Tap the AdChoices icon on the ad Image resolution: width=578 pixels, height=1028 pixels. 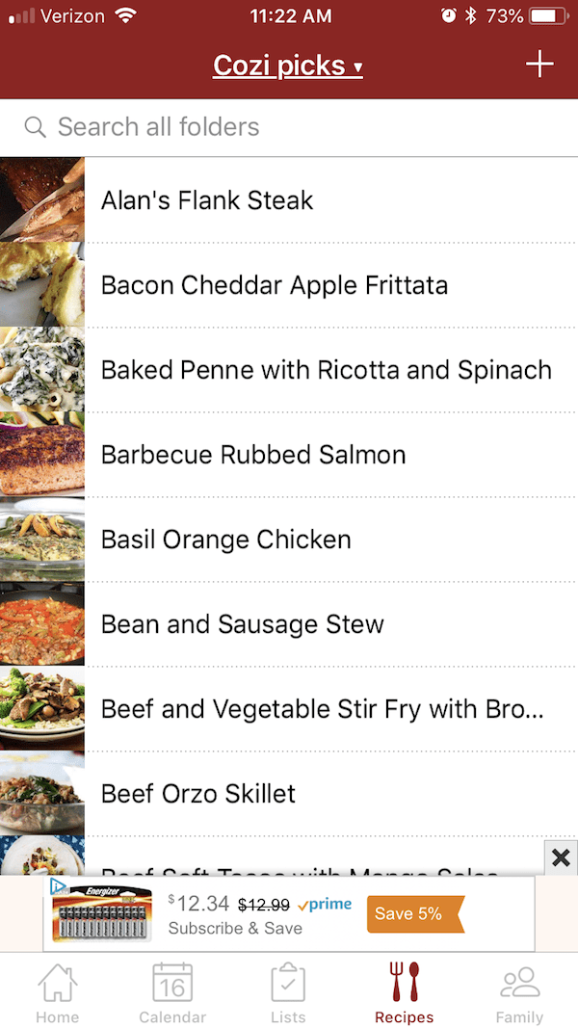(58, 885)
